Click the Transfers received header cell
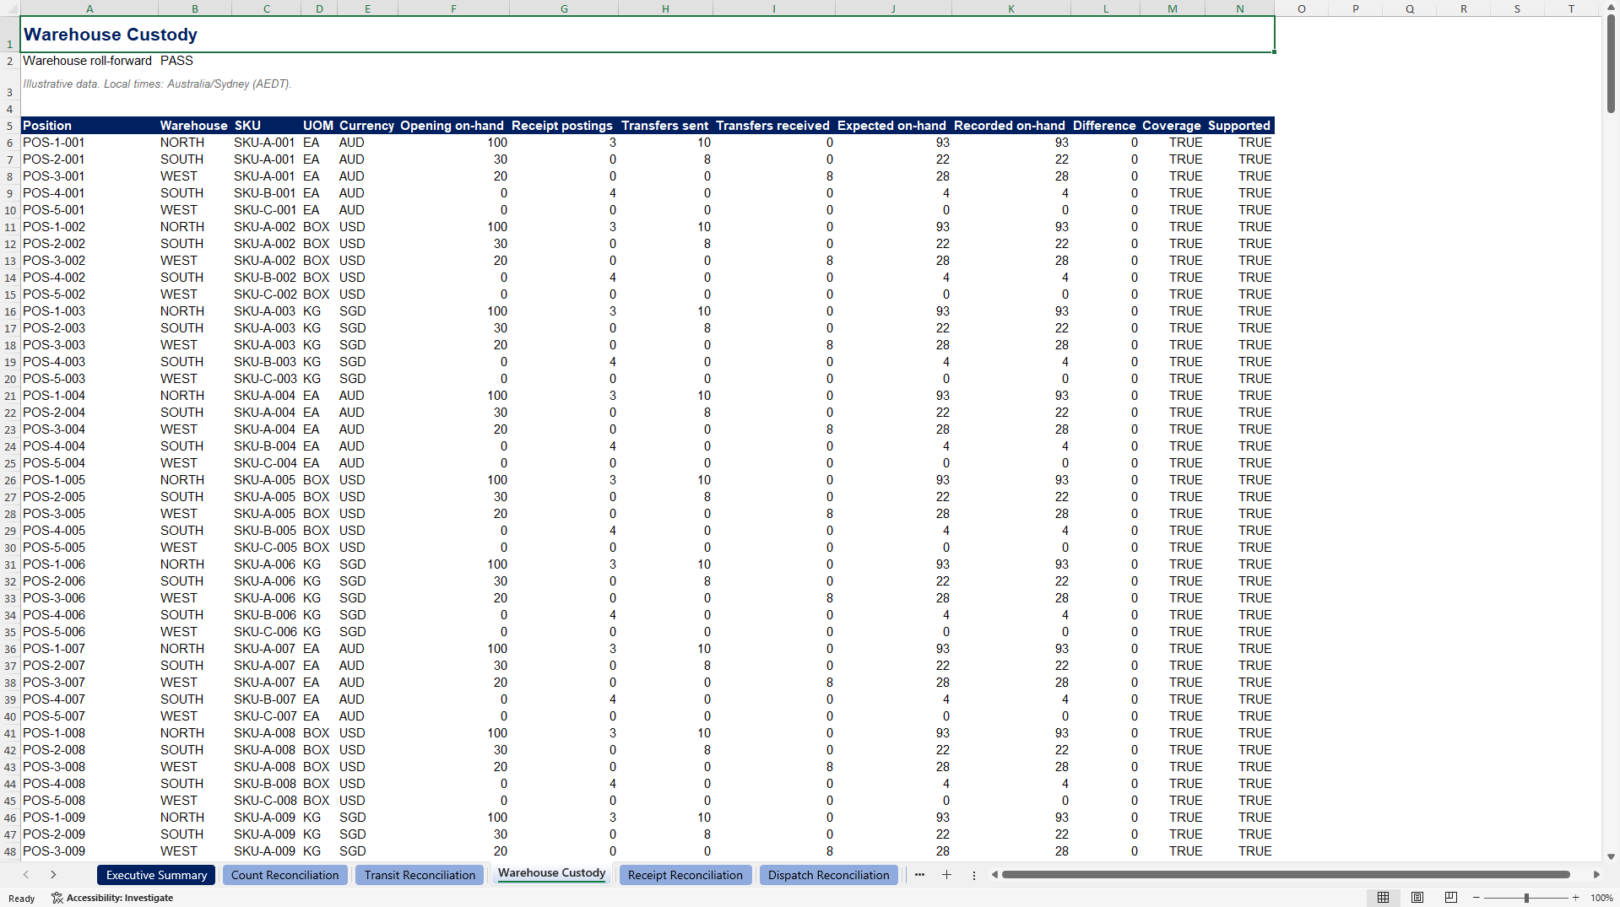This screenshot has width=1620, height=907. pos(773,126)
